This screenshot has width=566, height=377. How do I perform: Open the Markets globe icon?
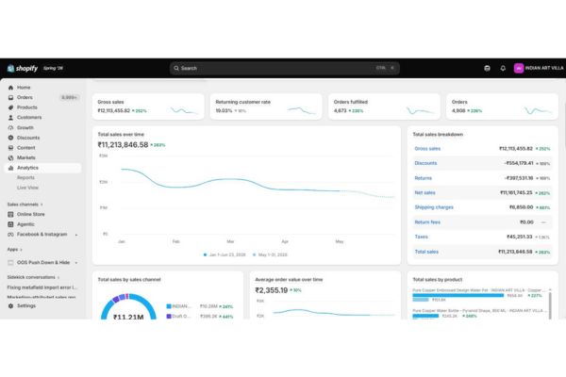click(10, 158)
